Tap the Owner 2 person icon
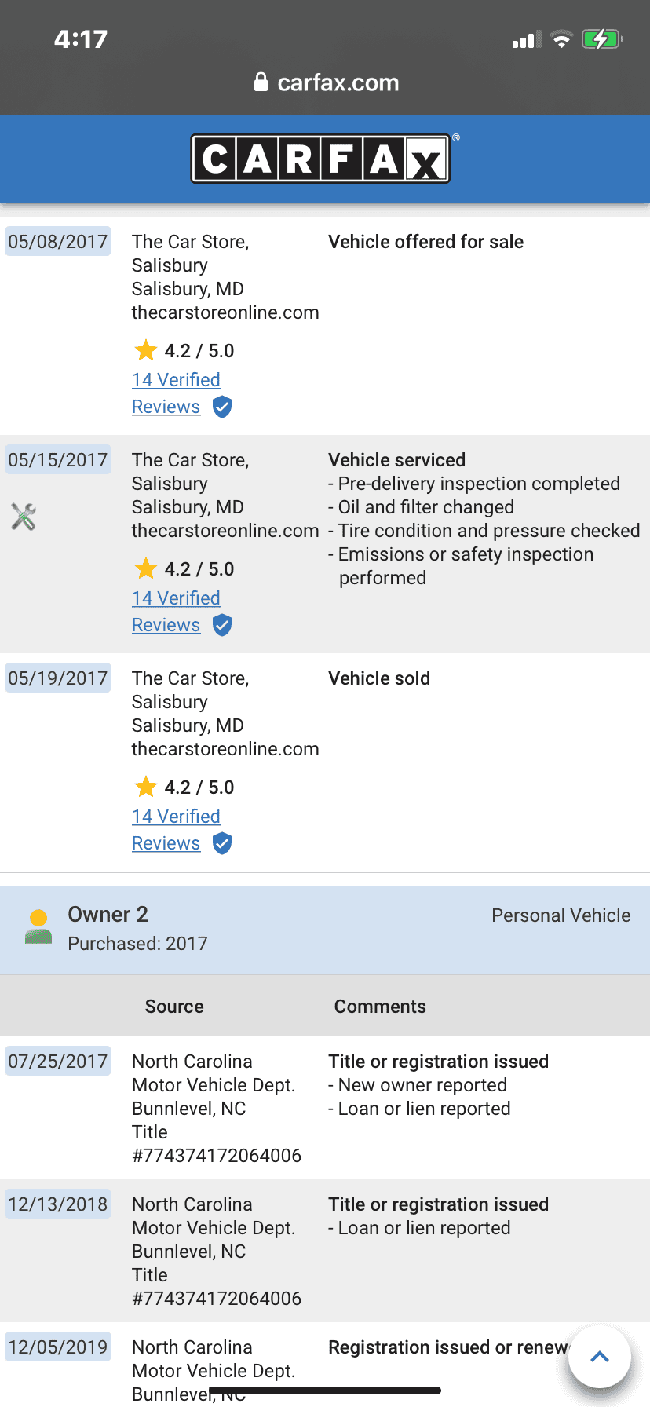 pos(38,926)
